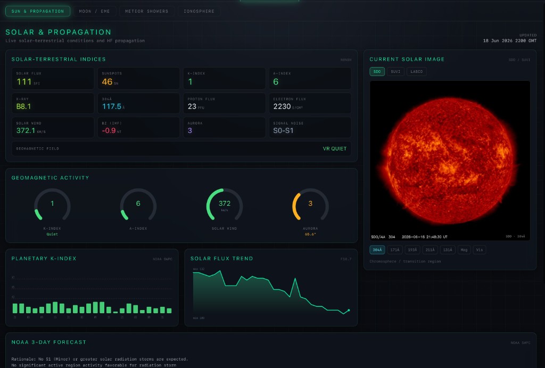545x368 pixels.
Task: Click NOAA SWPC label on K-Index panel
Action: pyautogui.click(x=163, y=259)
